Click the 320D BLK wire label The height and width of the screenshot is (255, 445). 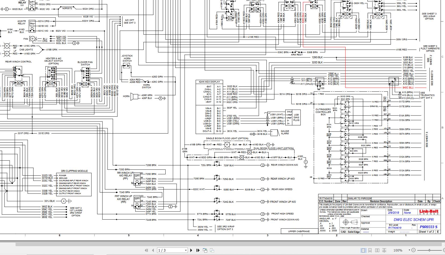pos(317,62)
